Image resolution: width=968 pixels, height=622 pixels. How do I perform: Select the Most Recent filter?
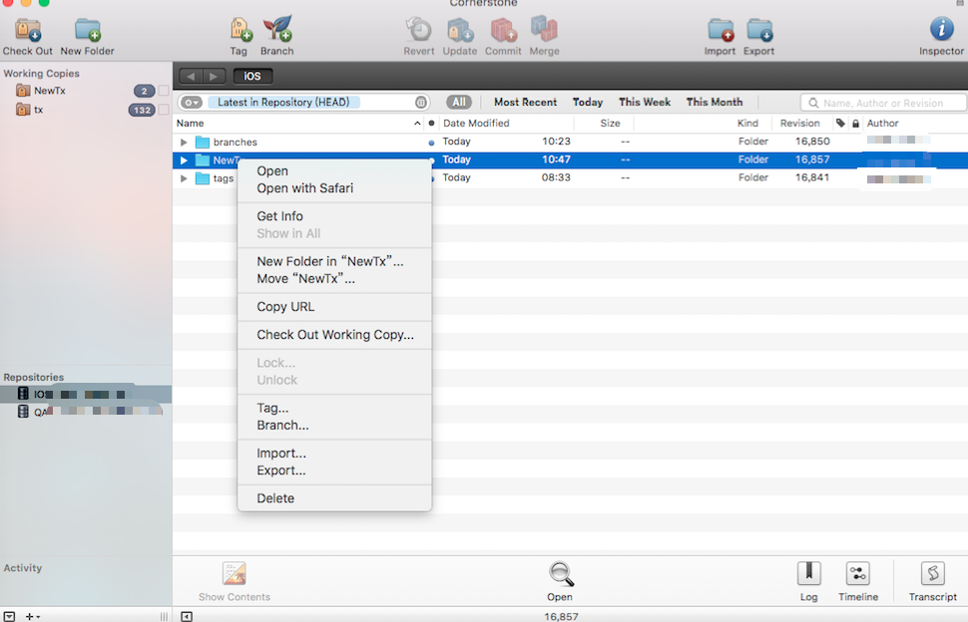pyautogui.click(x=525, y=103)
